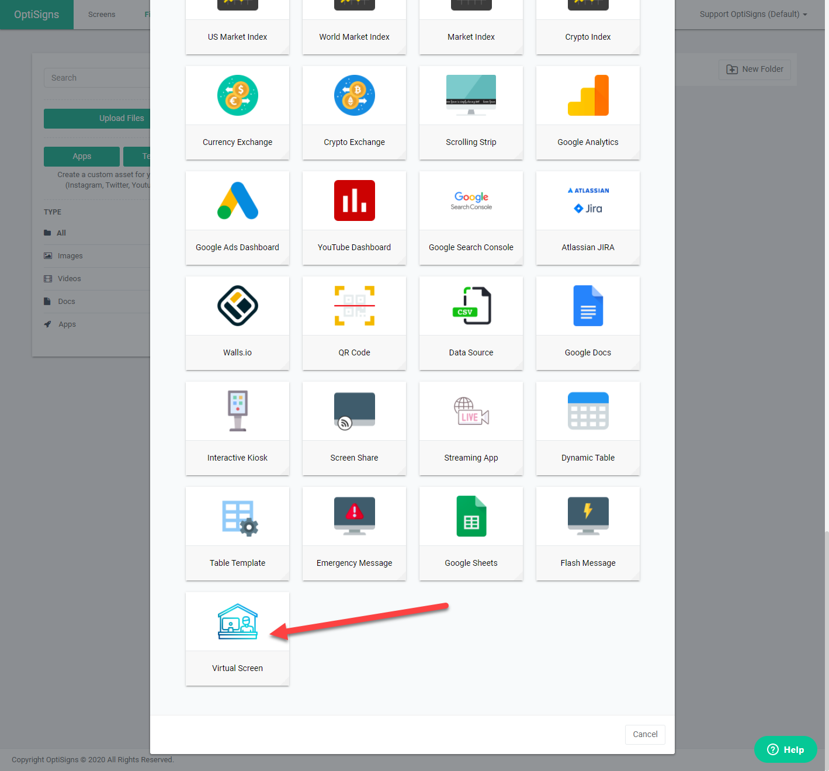
Task: Select the Flash Message app icon
Action: coord(588,516)
